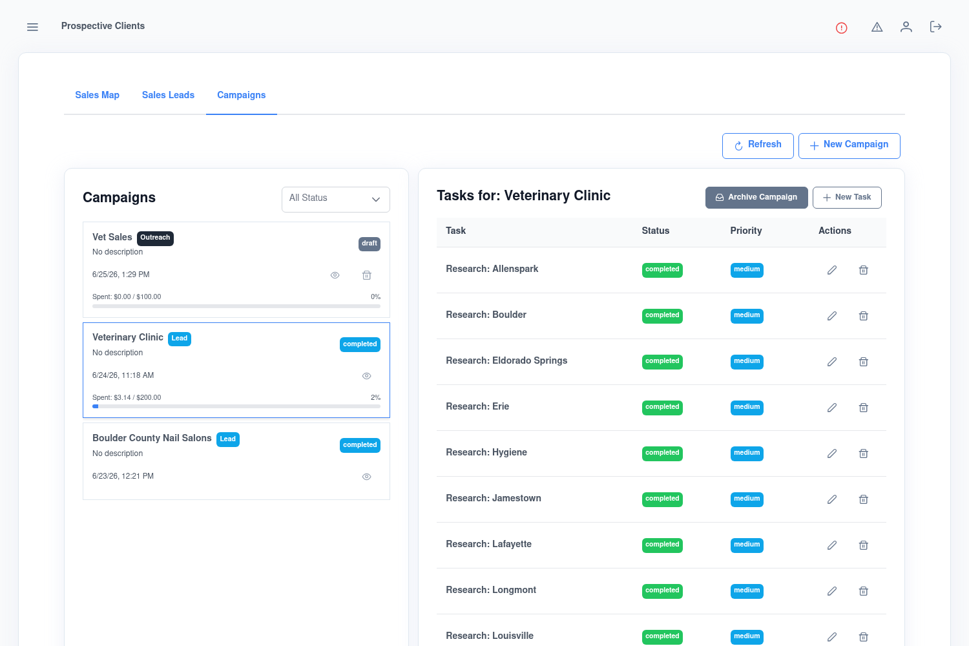This screenshot has height=646, width=969.
Task: Click the Refresh button
Action: [x=758, y=145]
